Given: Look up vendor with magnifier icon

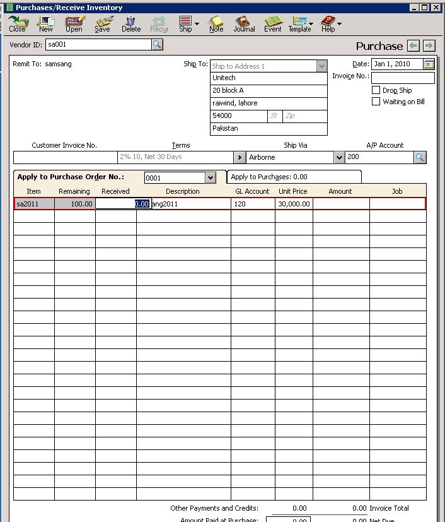Looking at the screenshot, I should coord(157,44).
